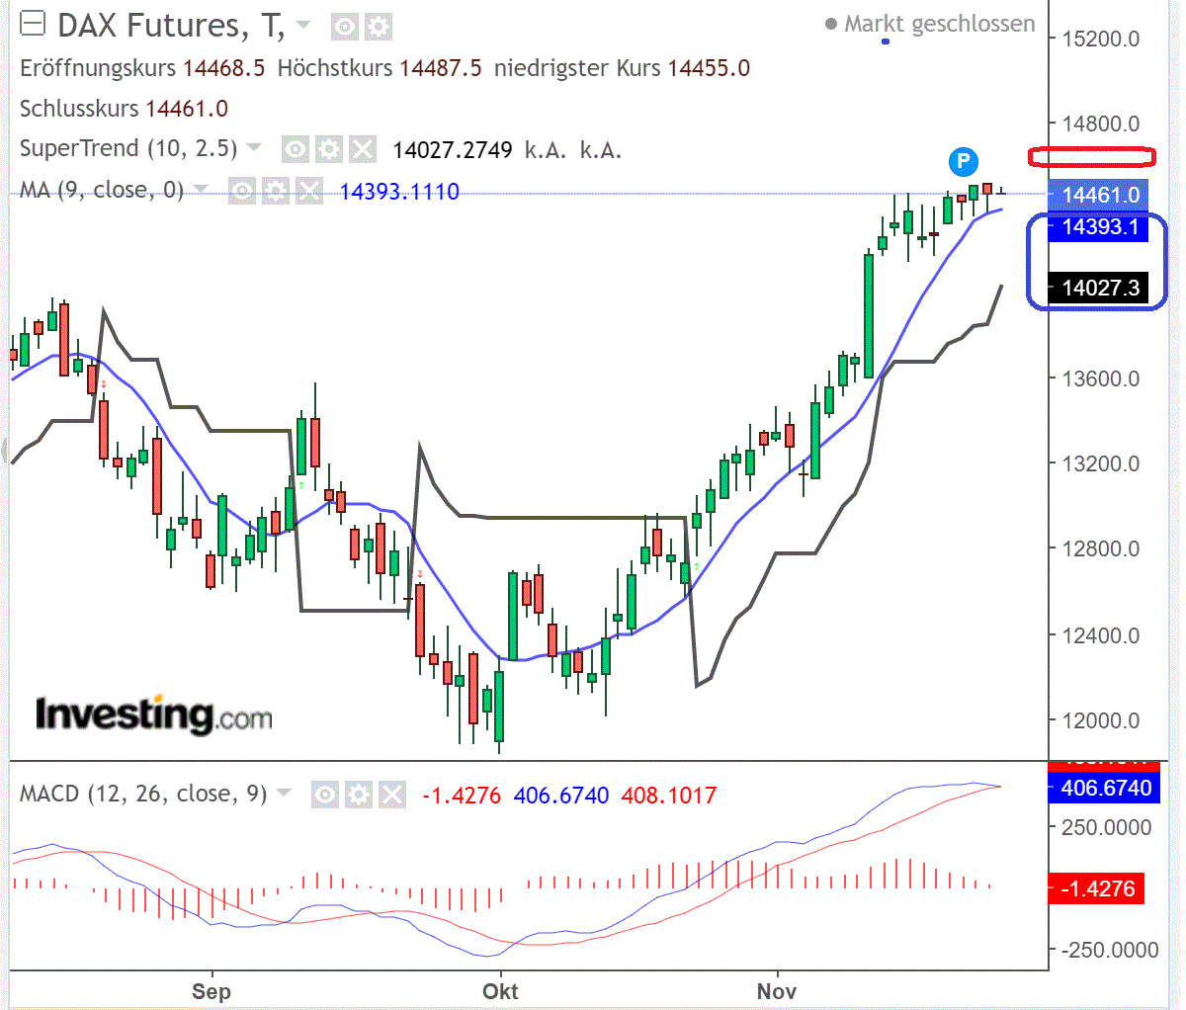Remove the SuperTrend indicator with its X icon

point(365,148)
